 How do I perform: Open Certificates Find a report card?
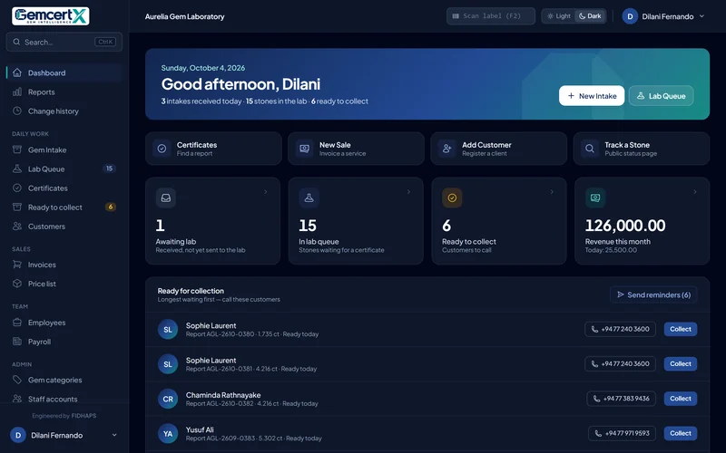213,149
